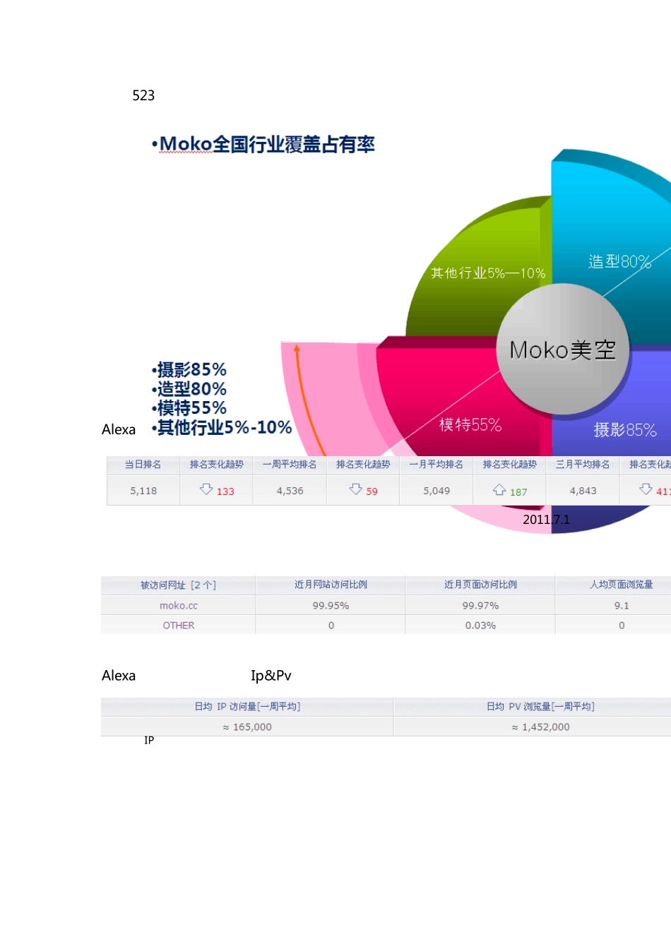671x949 pixels.
Task: Click the down arrow beside 41
Action: tap(646, 489)
